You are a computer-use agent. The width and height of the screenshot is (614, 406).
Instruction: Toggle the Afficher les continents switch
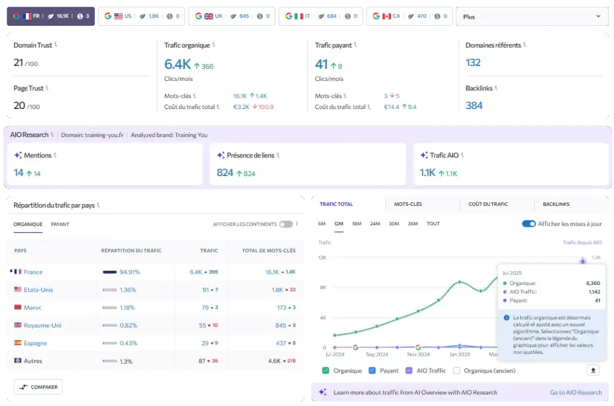click(285, 224)
